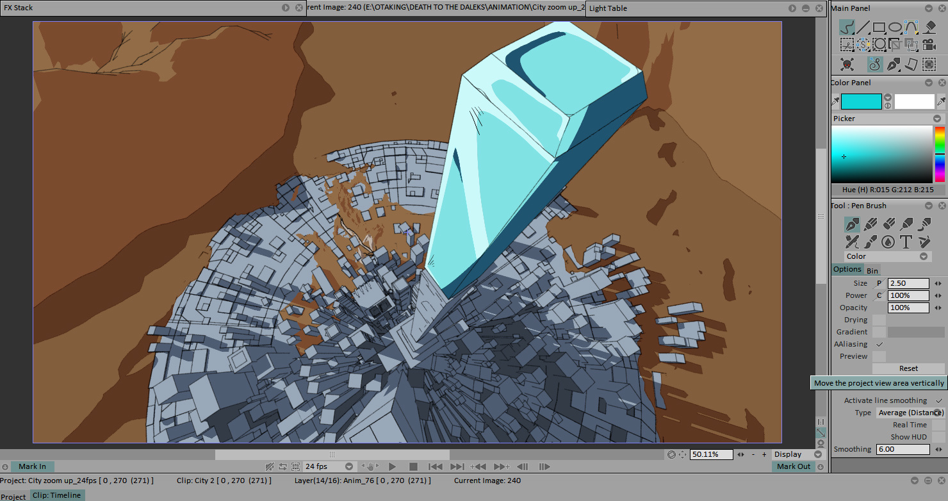Step forward one frame
Screen dimensions: 948x501
(x=544, y=466)
